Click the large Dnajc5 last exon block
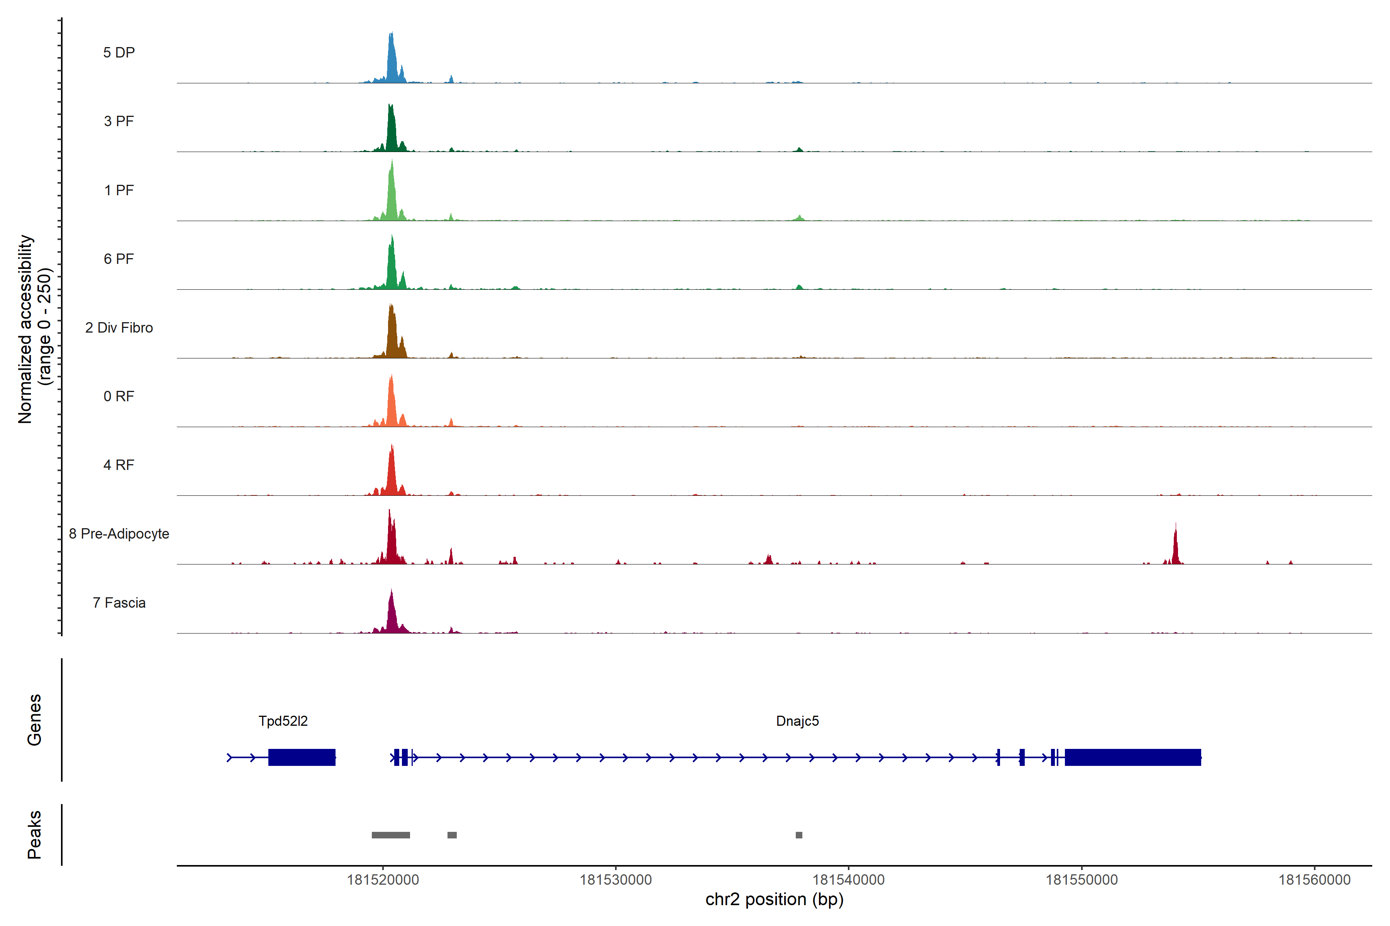The width and height of the screenshot is (1390, 926). 1132,757
